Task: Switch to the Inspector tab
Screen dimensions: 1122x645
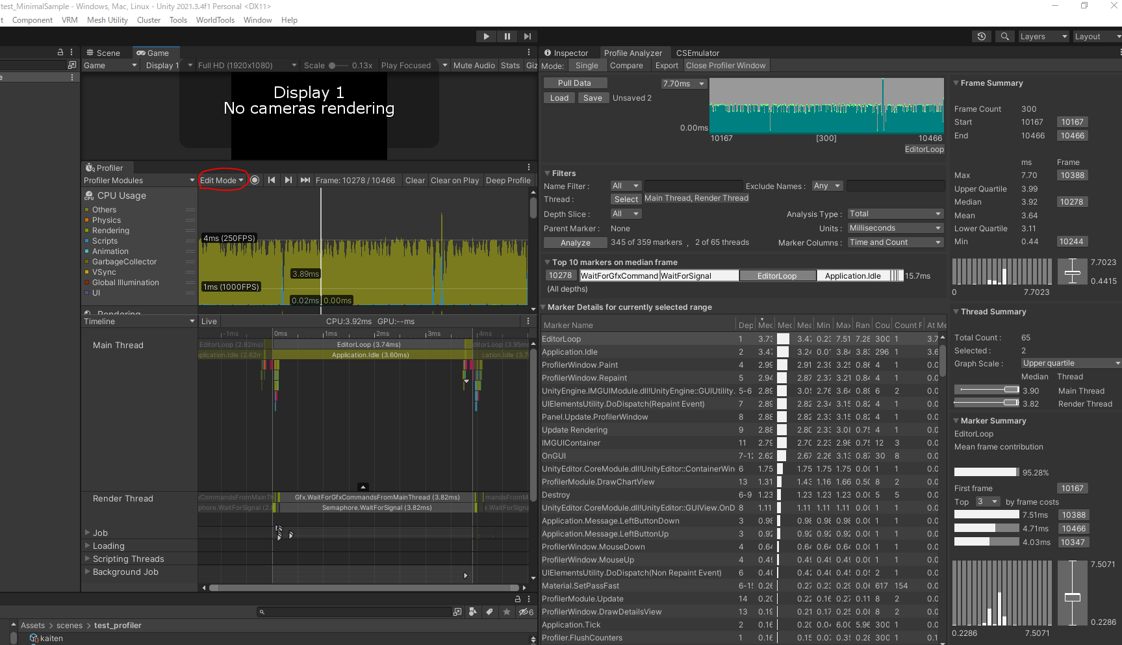Action: [x=567, y=53]
